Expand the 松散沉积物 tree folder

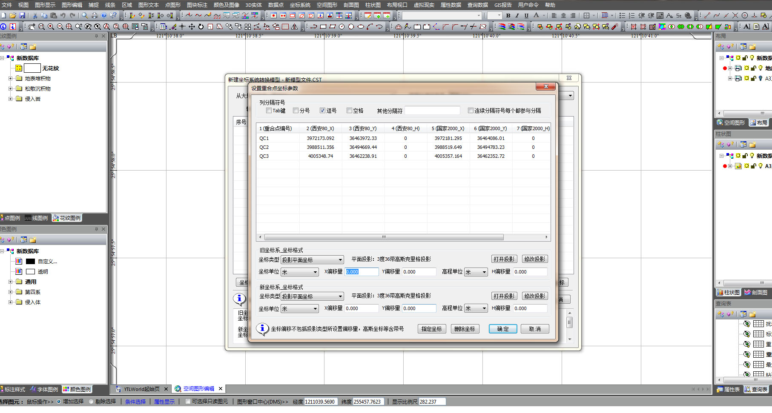(10, 88)
